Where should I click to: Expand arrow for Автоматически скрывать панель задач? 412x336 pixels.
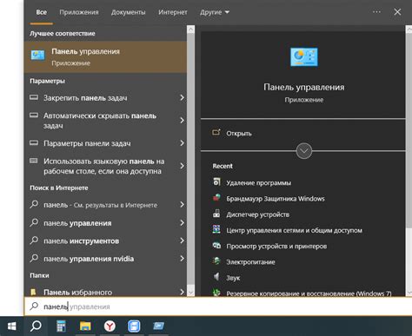click(182, 121)
